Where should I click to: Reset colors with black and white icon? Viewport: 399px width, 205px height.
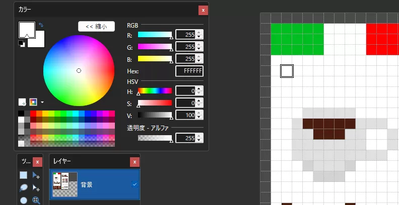click(x=22, y=44)
